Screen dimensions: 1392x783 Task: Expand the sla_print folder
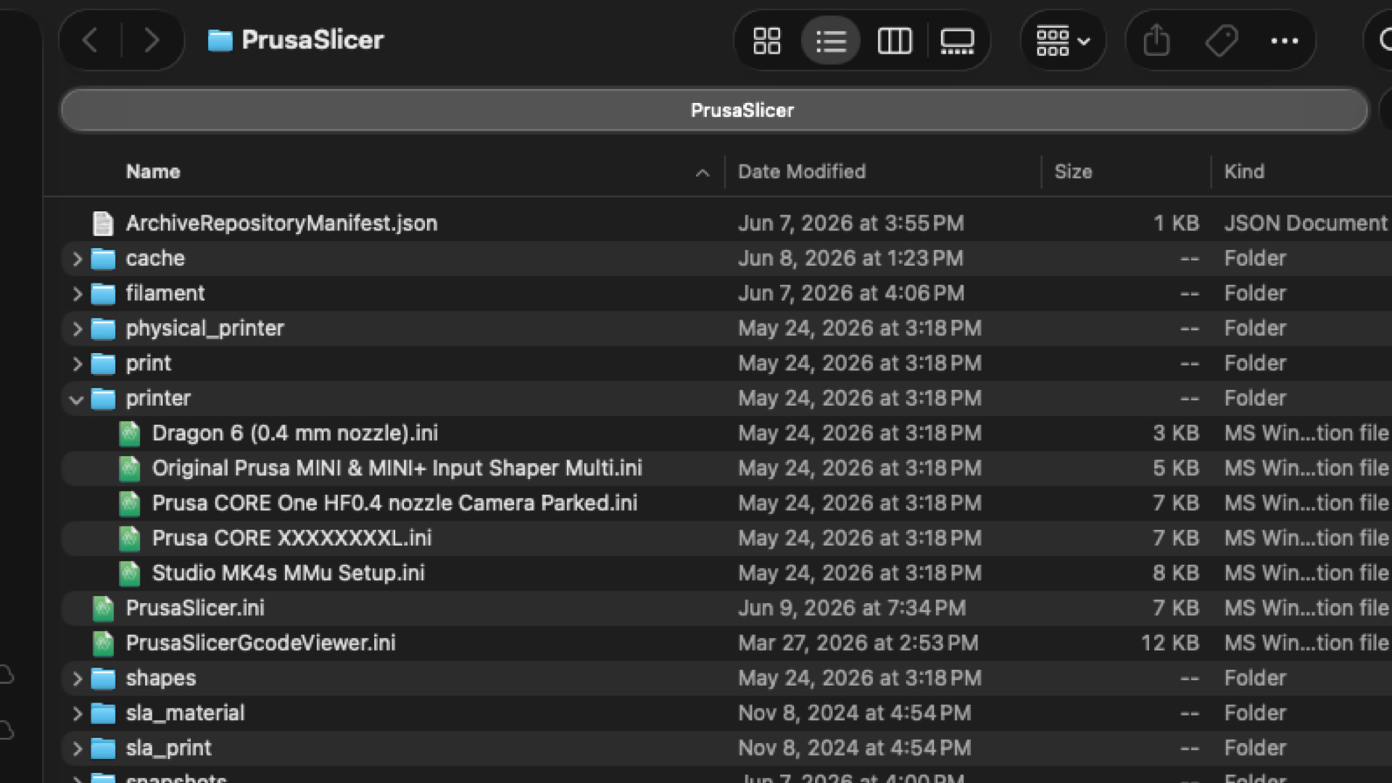pos(77,748)
